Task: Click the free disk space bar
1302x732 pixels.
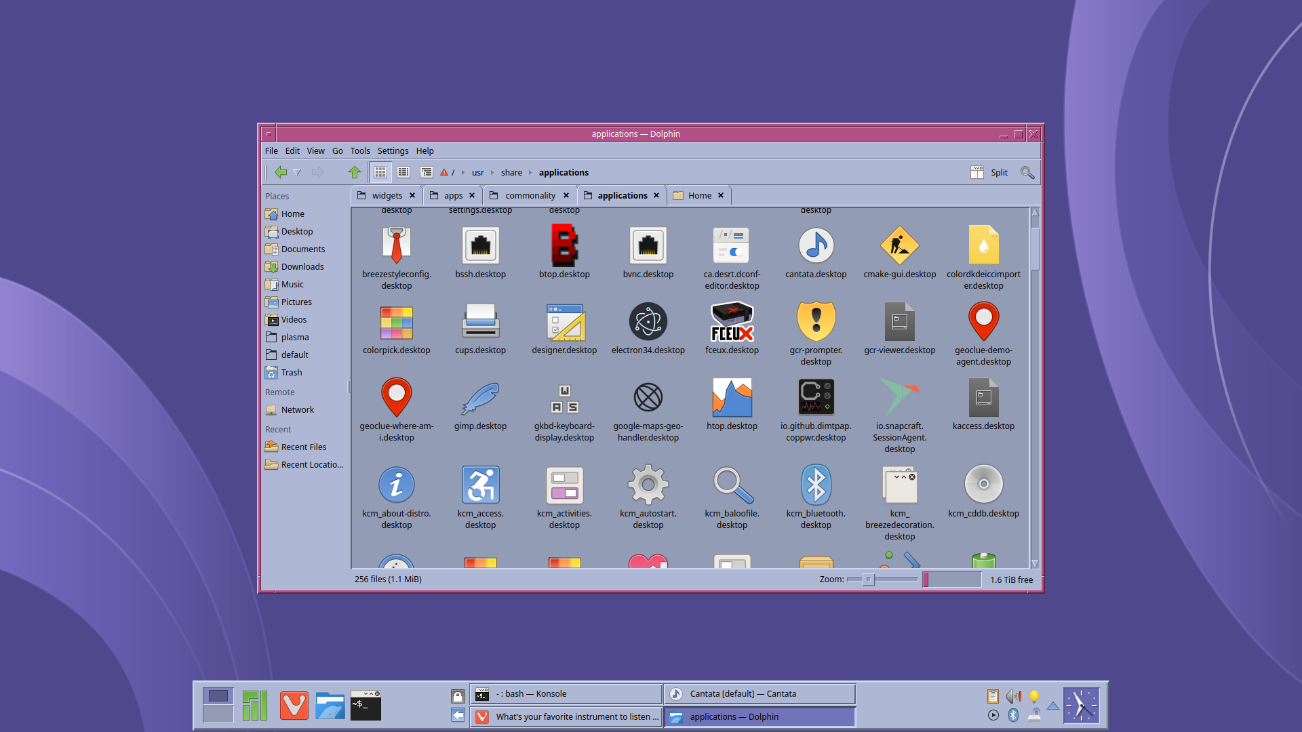Action: point(952,579)
